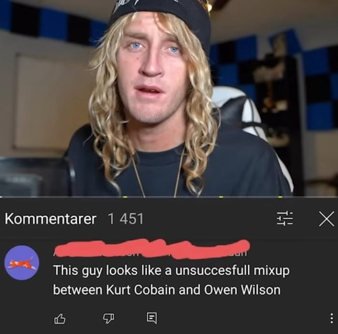Screen dimensions: 338x334
Task: Seek using the video progress bar
Action: [x=169, y=197]
